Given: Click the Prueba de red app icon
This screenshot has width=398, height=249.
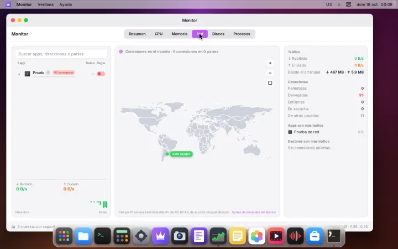Looking at the screenshot, I should (x=290, y=132).
